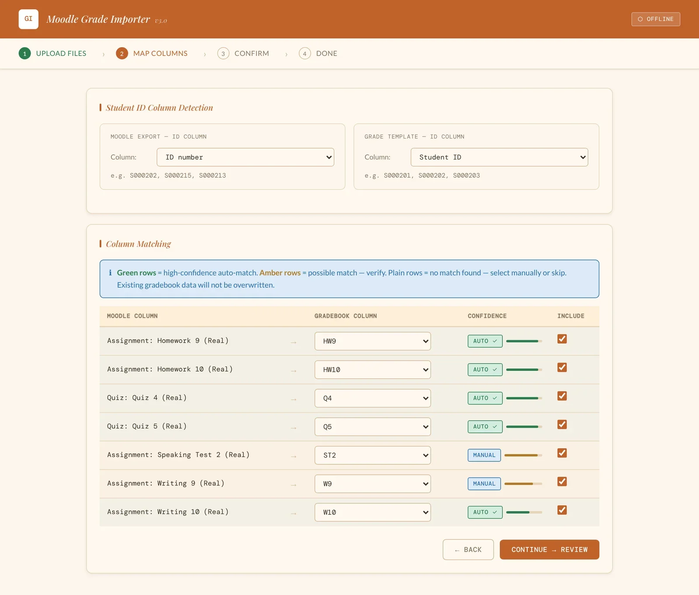This screenshot has height=595, width=699.
Task: Click the GI app logo icon
Action: (x=28, y=19)
